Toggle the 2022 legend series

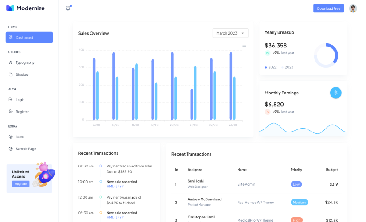pyautogui.click(x=271, y=67)
